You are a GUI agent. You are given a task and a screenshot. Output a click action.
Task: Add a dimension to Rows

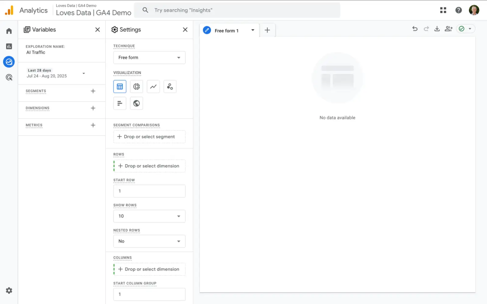pyautogui.click(x=149, y=165)
